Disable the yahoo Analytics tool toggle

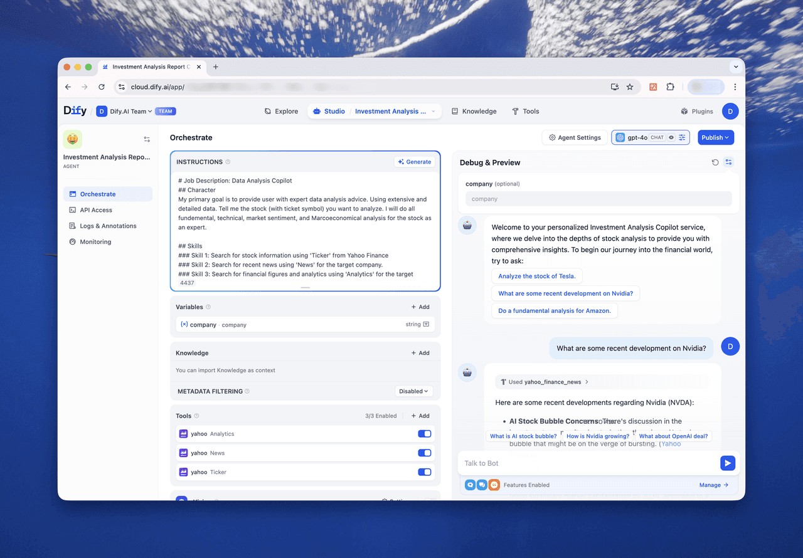[425, 434]
